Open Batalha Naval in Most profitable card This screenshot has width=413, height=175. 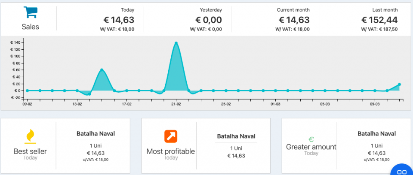236,136
